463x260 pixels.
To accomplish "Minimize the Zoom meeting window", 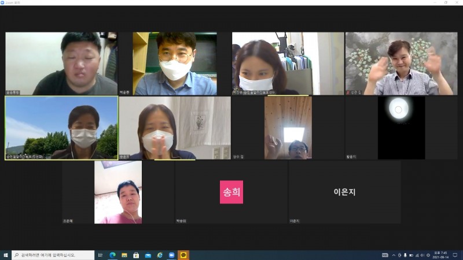I will point(435,2).
